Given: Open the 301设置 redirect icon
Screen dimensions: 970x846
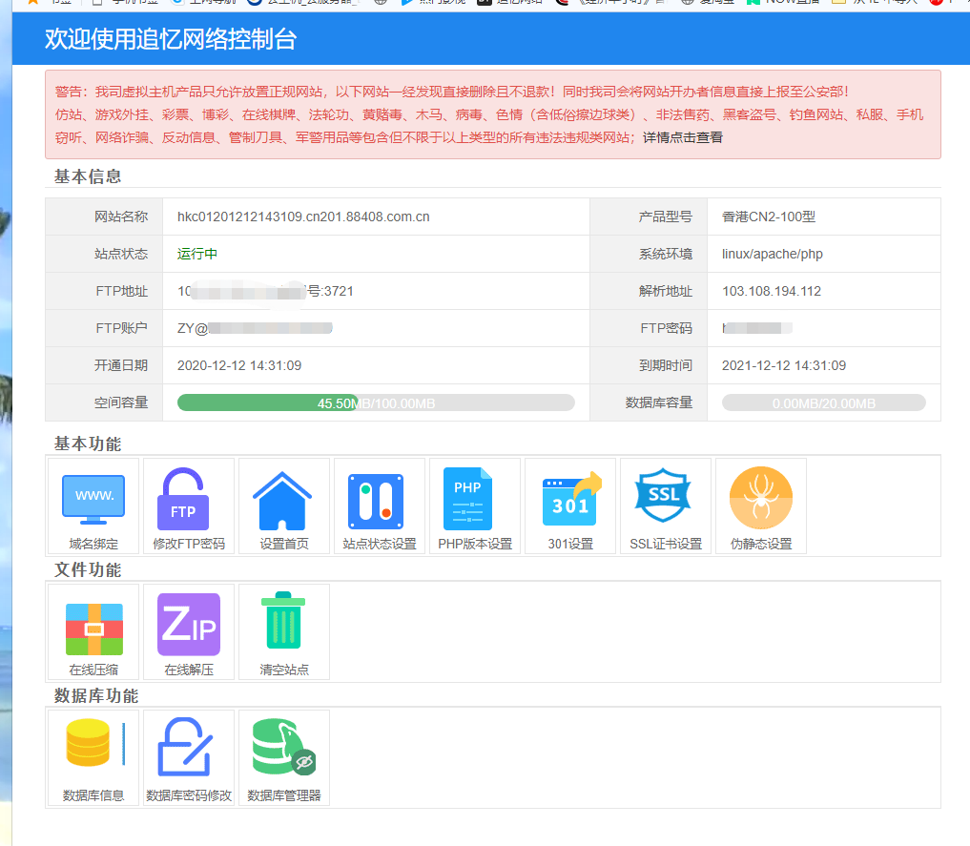Looking at the screenshot, I should coord(570,500).
